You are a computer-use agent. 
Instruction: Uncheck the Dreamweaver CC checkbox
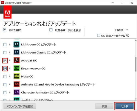click(5, 69)
